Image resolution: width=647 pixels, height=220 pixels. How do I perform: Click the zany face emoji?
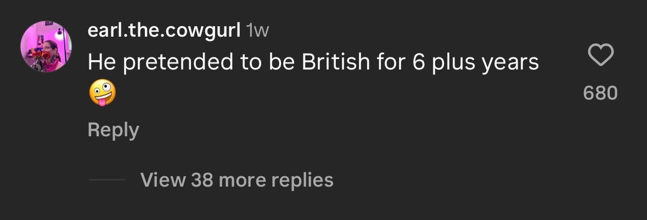coord(102,94)
